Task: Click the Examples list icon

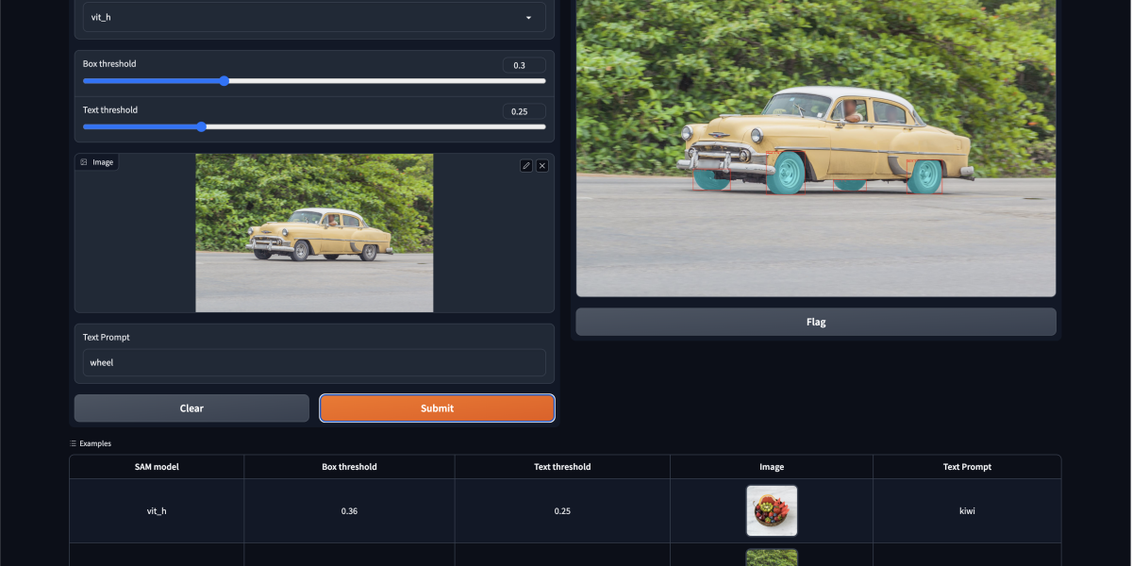Action: point(73,443)
